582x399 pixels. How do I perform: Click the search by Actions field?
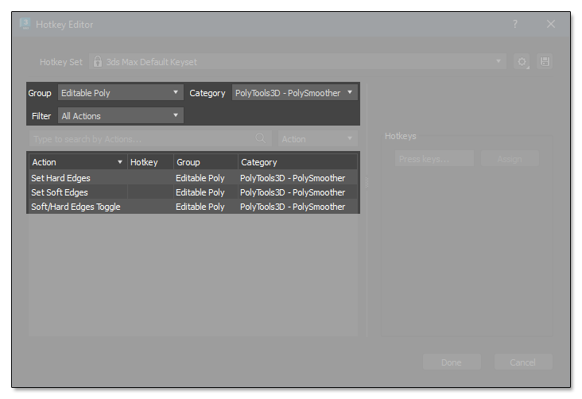click(142, 139)
